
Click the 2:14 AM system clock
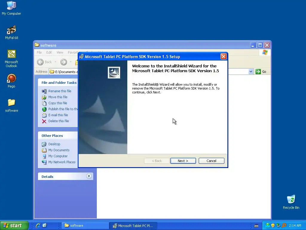click(295, 226)
